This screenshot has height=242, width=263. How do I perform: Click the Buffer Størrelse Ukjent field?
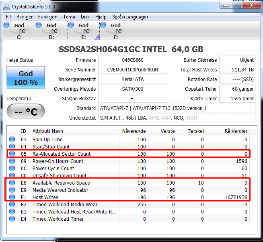point(238,60)
